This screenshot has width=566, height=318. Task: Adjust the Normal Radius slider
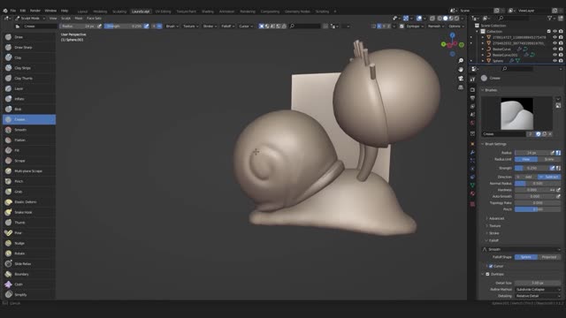pyautogui.click(x=538, y=184)
